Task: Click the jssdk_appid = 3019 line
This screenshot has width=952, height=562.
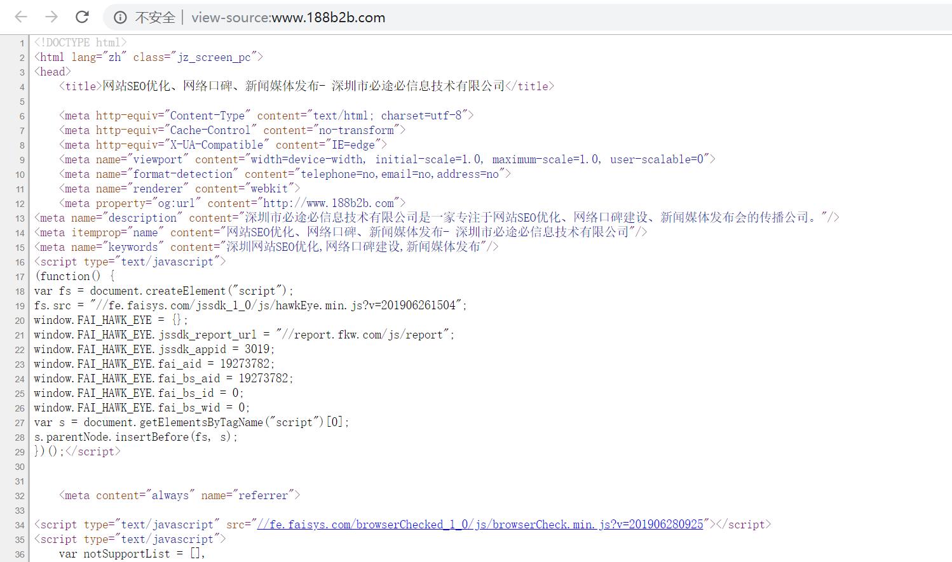Action: tap(154, 349)
